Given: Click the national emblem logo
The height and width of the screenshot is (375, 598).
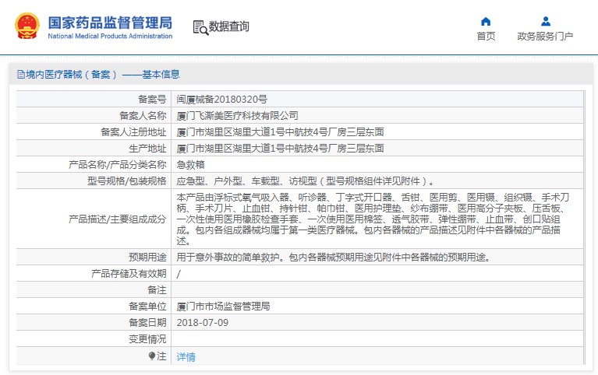Looking at the screenshot, I should click(27, 26).
